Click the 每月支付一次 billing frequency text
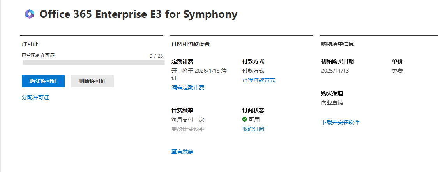Screen dimensions: 438x172 point(188,120)
